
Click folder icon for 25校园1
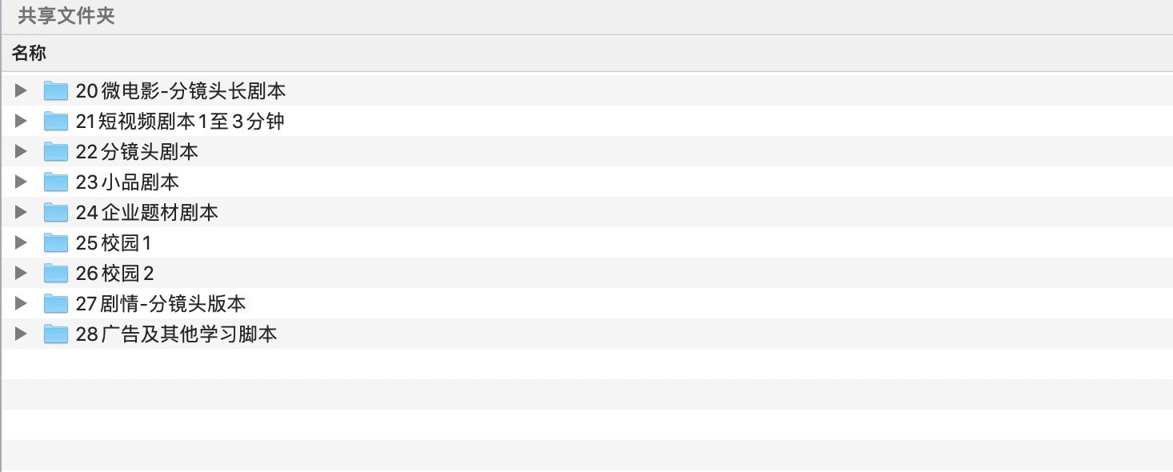(56, 243)
